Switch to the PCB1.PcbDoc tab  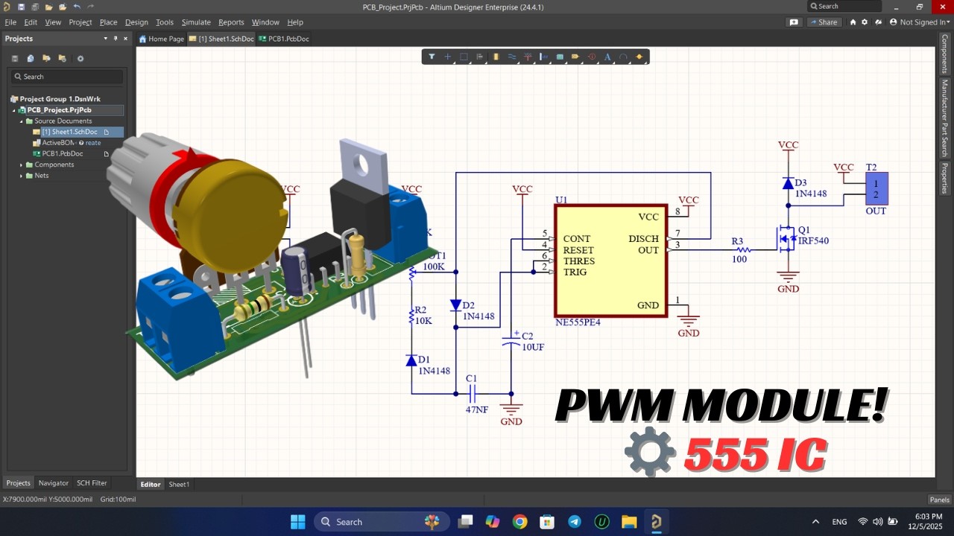point(284,39)
